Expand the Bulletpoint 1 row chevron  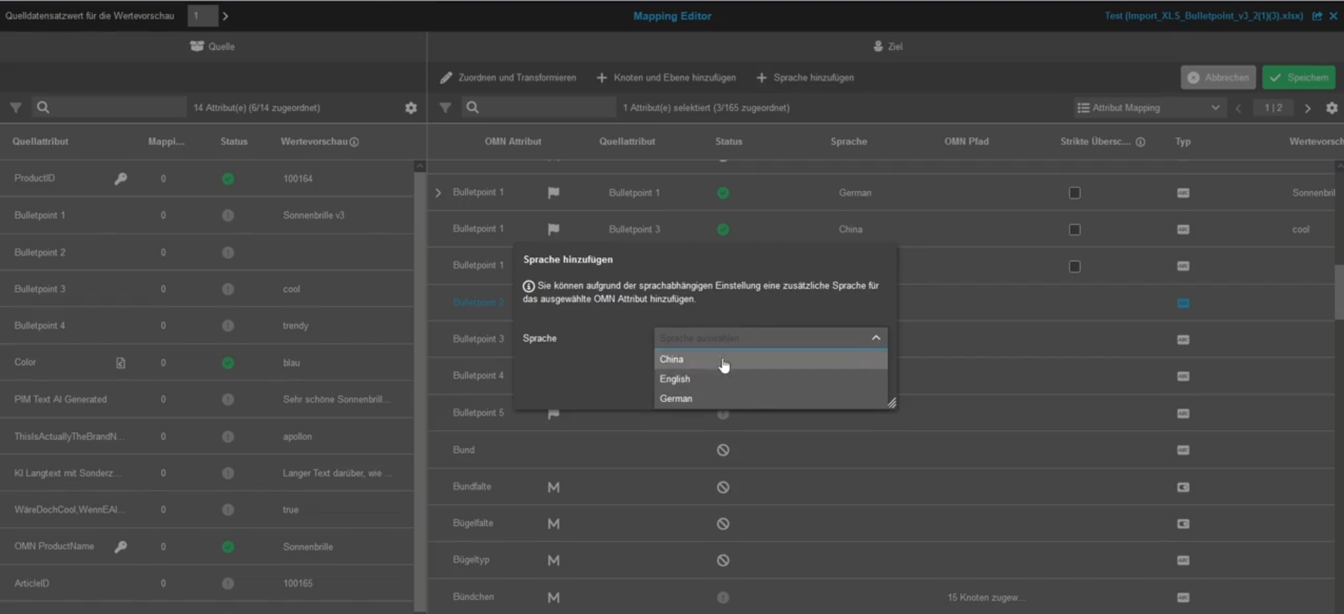point(438,192)
